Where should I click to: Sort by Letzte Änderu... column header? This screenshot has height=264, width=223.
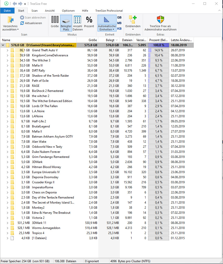pos(181,40)
